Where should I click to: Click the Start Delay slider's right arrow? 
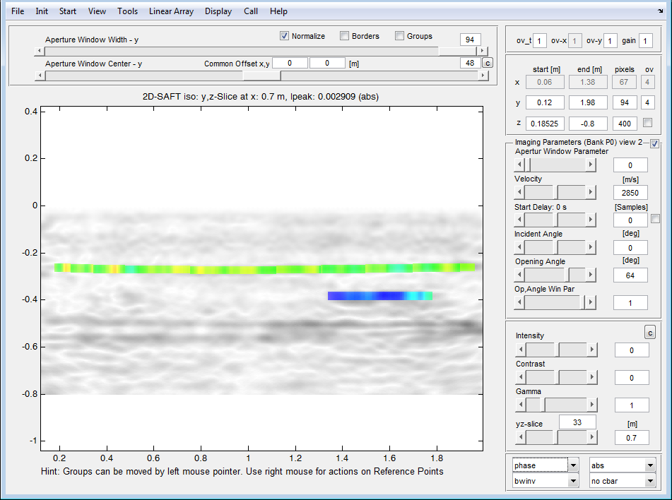coord(591,220)
